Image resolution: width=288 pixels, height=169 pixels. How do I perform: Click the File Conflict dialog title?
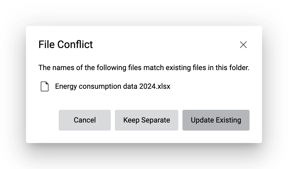tap(66, 44)
